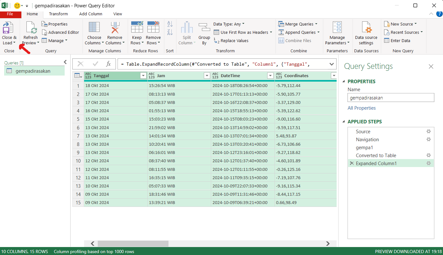The height and width of the screenshot is (255, 443).
Task: Click Replace Values
Action: coord(231,40)
